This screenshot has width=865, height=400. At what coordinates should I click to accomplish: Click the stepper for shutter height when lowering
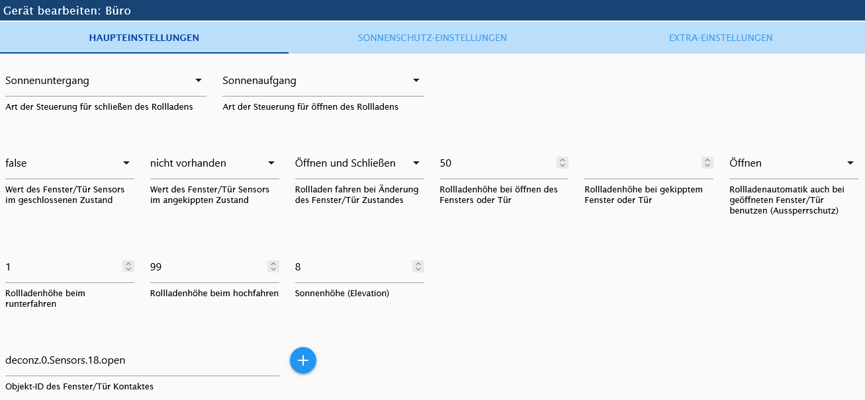coord(128,266)
